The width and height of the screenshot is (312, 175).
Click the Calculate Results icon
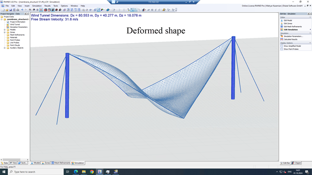click(282, 39)
